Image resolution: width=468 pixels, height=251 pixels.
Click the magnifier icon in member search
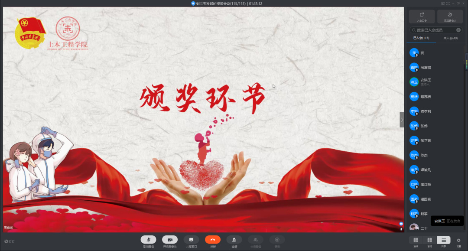414,30
